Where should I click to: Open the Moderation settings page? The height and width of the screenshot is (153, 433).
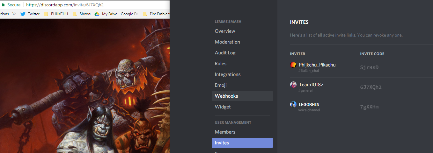click(242, 42)
